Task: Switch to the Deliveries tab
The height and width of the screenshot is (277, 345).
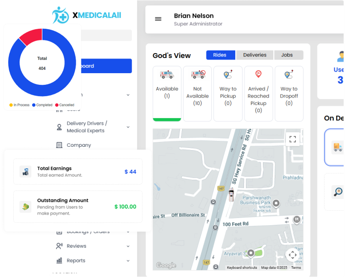Action: (255, 55)
